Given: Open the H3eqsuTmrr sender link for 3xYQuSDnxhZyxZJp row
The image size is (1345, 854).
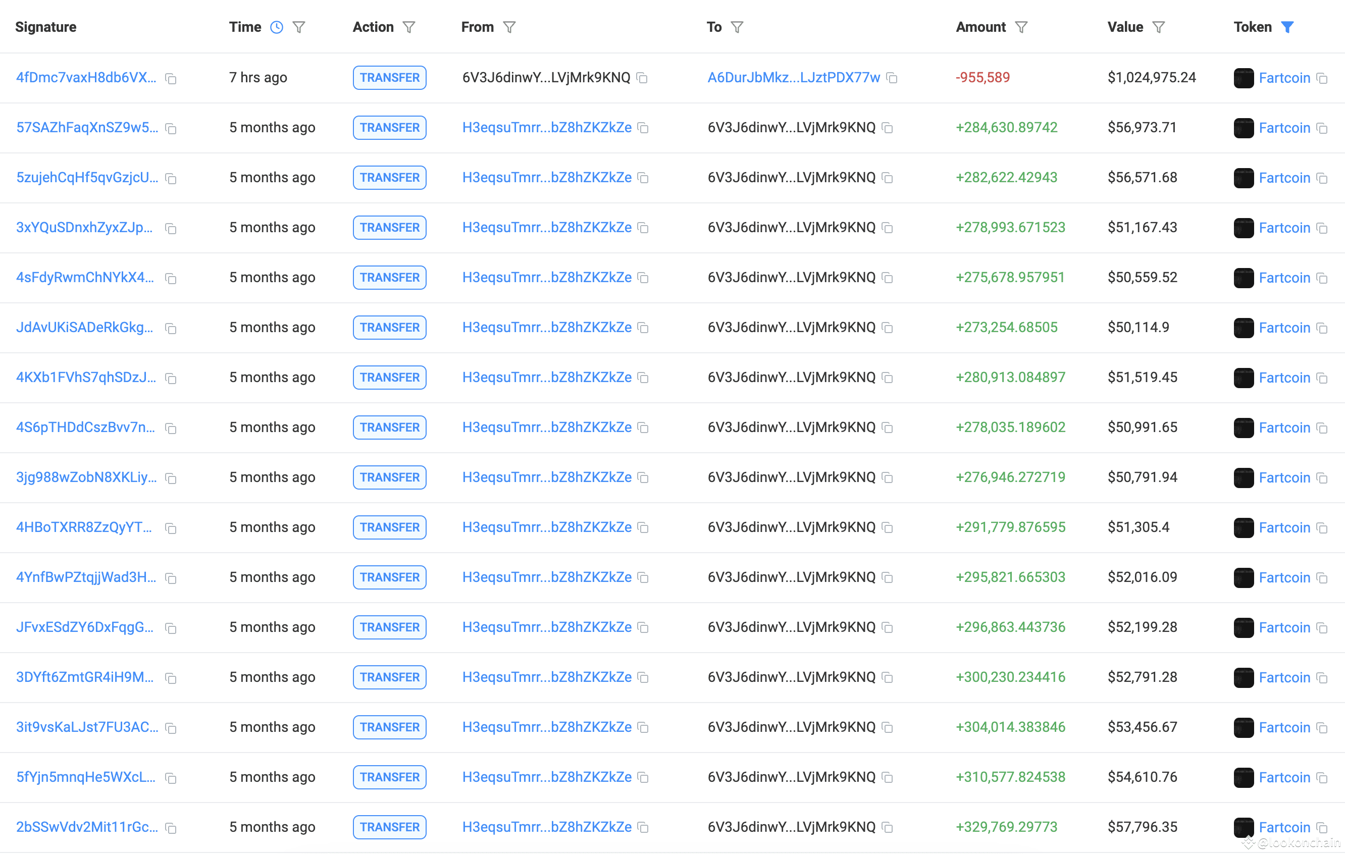Looking at the screenshot, I should 546,228.
